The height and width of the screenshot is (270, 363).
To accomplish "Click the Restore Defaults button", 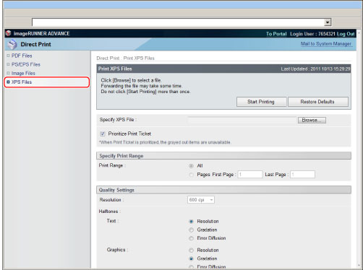I will [317, 102].
